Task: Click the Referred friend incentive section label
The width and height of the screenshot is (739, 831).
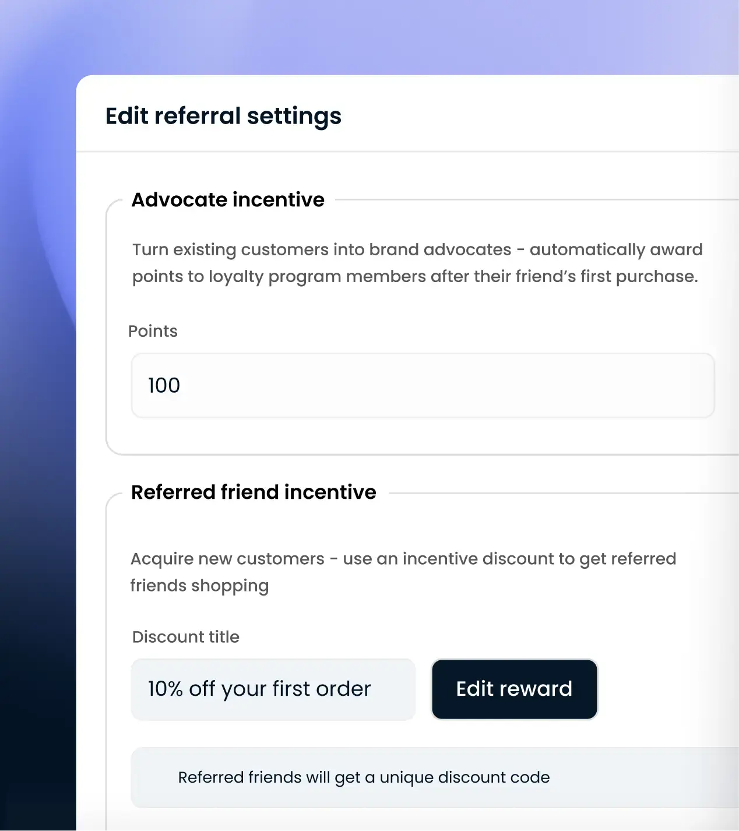Action: point(254,492)
